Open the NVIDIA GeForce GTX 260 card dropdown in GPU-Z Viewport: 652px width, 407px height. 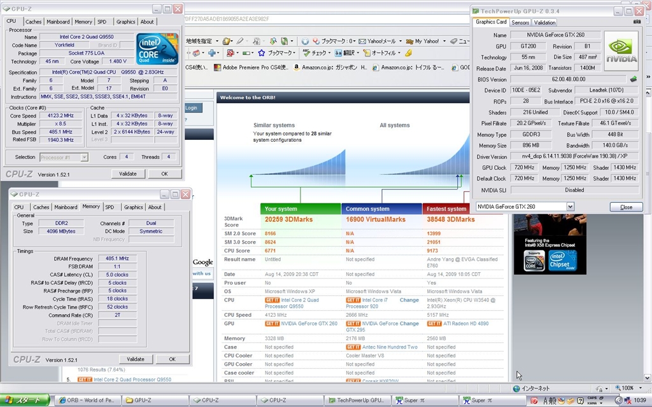(x=570, y=207)
